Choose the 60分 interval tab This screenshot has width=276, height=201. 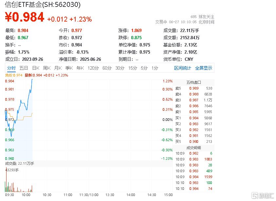(x=107, y=68)
